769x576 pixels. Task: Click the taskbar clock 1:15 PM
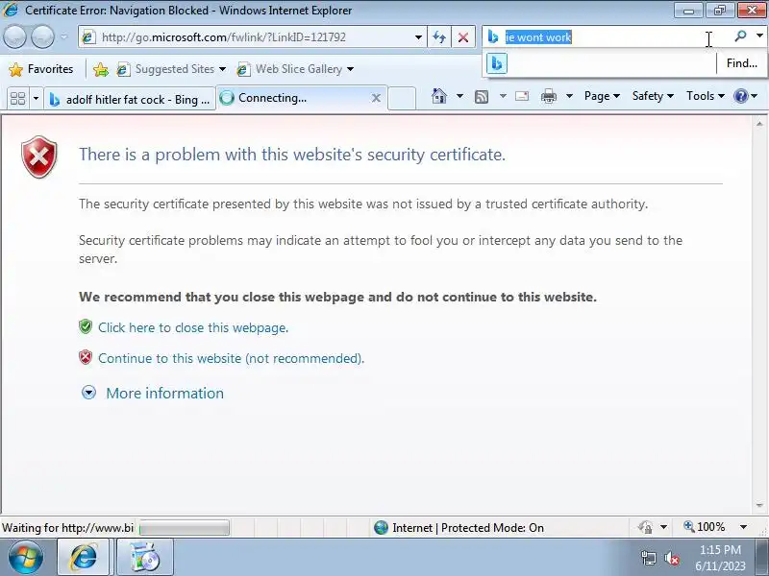pyautogui.click(x=720, y=549)
